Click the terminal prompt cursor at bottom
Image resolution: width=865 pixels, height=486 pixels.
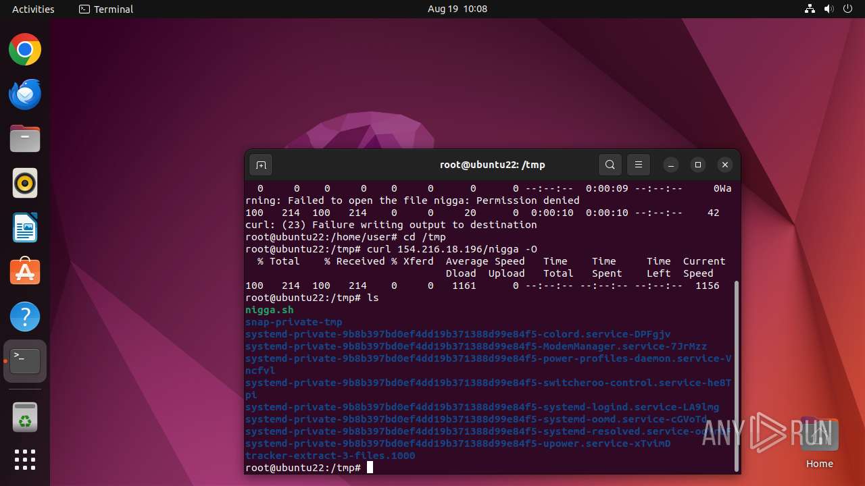(x=370, y=468)
